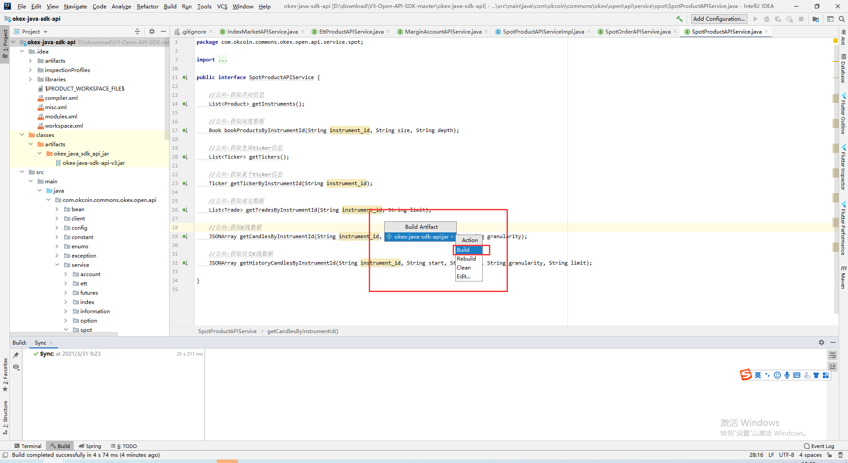
Task: Open the Navigate menu
Action: [75, 6]
